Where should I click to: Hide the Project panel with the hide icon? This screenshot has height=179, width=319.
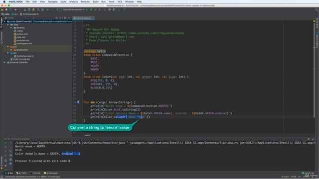pos(69,18)
